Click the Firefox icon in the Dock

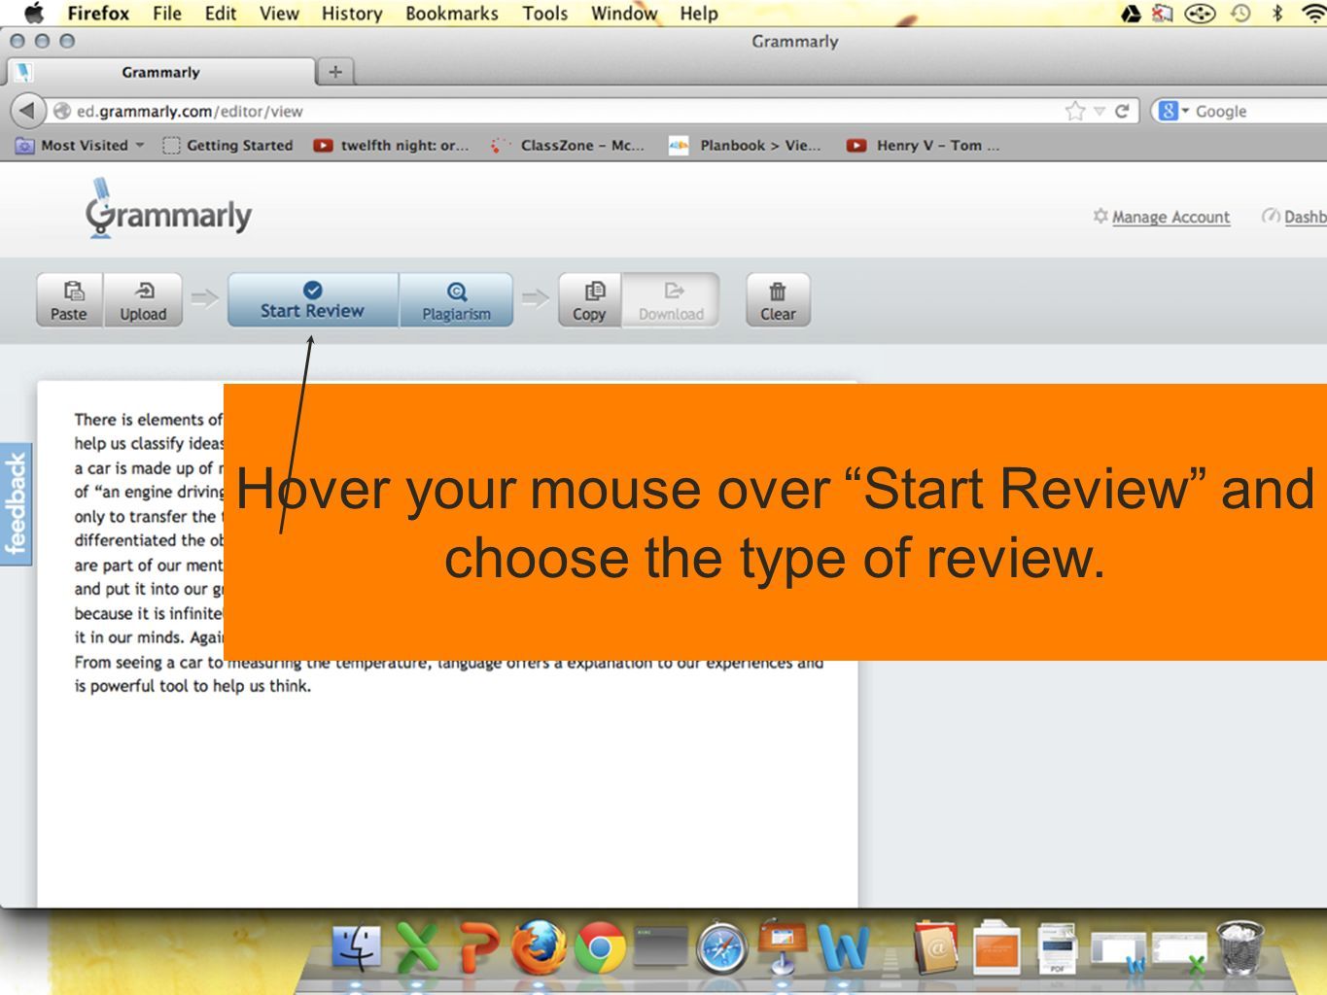click(x=539, y=947)
